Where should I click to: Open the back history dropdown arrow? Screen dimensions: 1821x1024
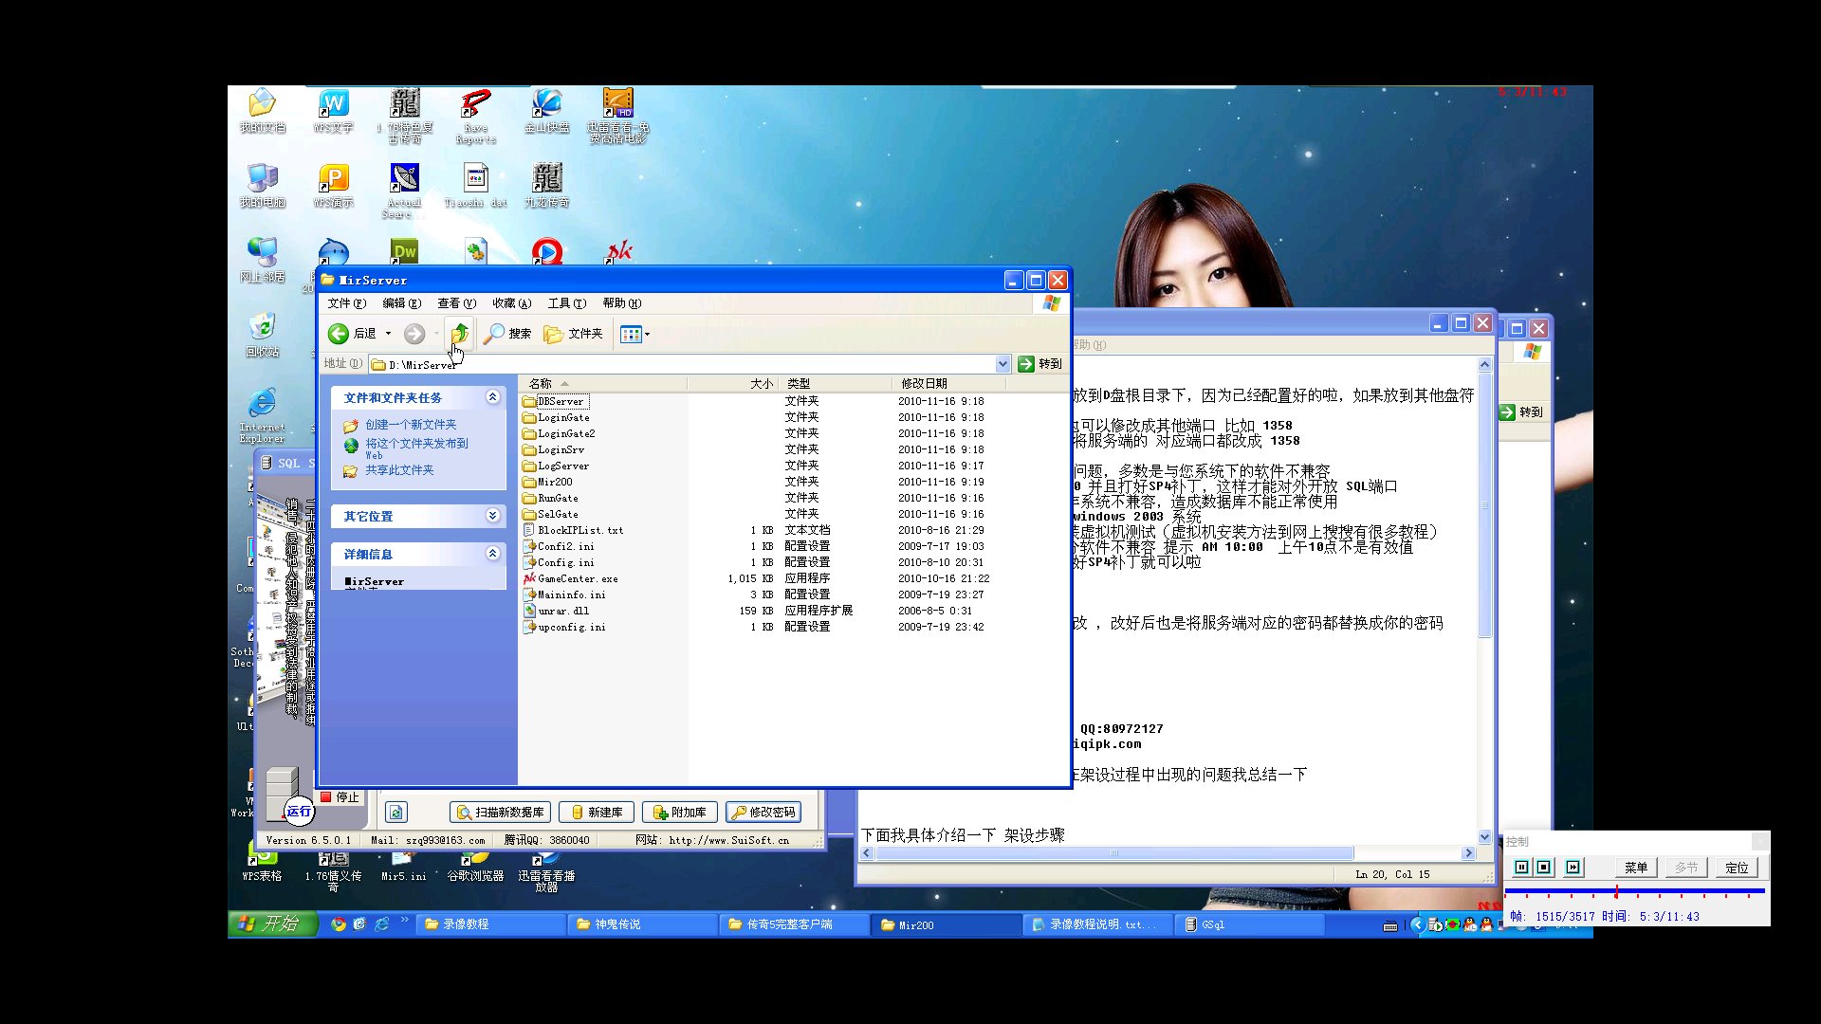point(388,334)
